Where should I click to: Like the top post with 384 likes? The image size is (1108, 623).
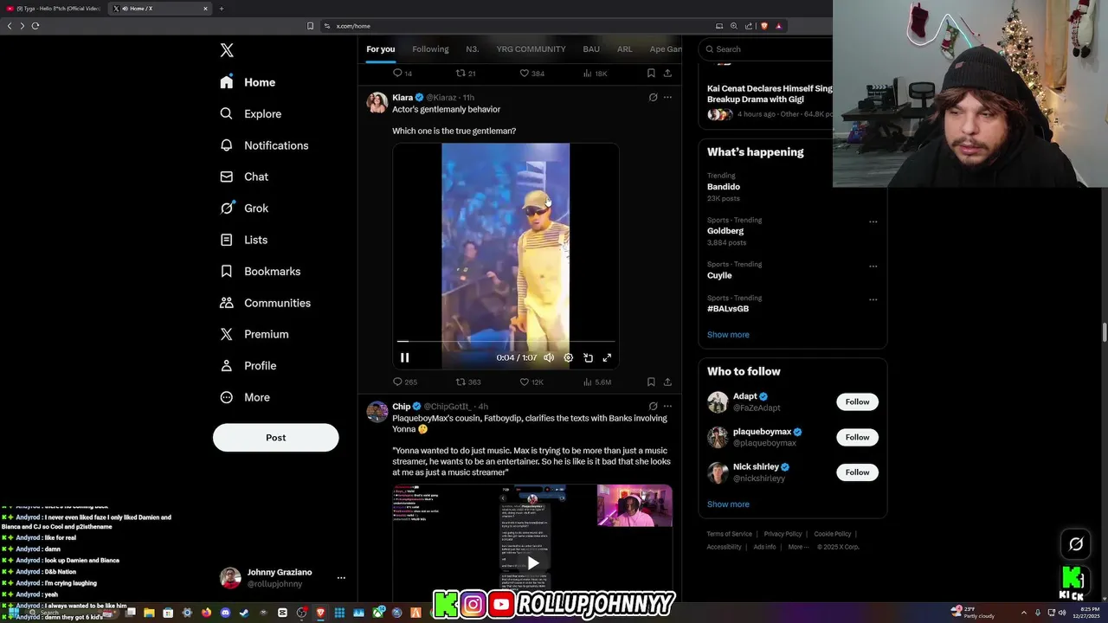[x=531, y=74]
